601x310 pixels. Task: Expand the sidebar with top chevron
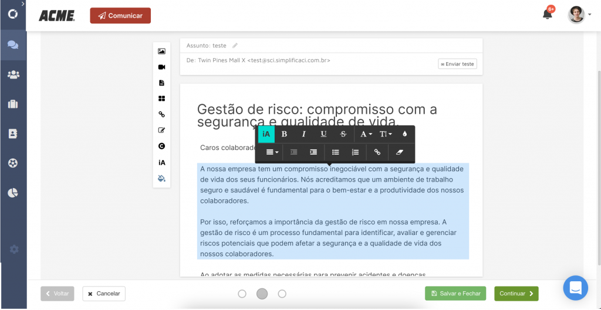pyautogui.click(x=23, y=4)
